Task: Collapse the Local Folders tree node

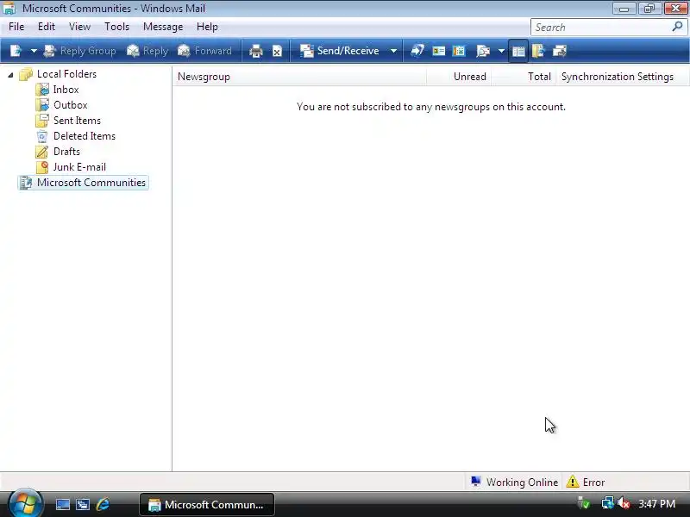Action: 10,75
